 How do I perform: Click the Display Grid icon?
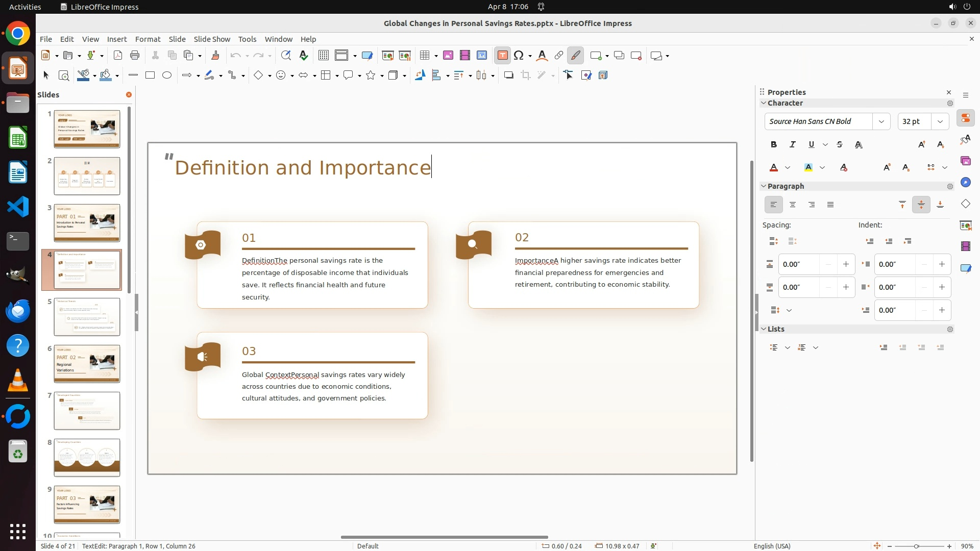click(x=323, y=56)
